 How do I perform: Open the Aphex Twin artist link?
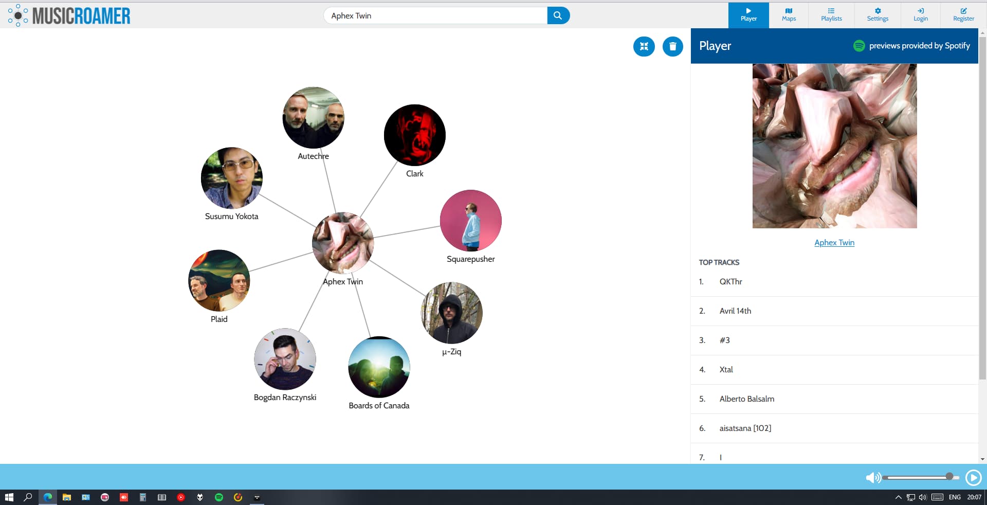[834, 243]
